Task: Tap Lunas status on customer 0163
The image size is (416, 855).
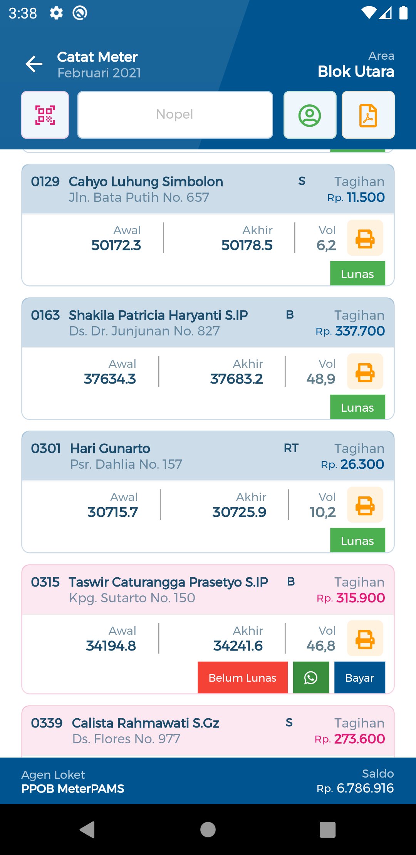Action: point(357,407)
